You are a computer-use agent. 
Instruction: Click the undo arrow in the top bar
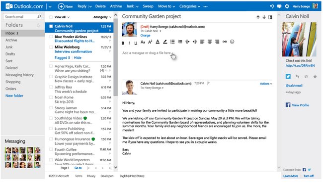click(x=272, y=6)
